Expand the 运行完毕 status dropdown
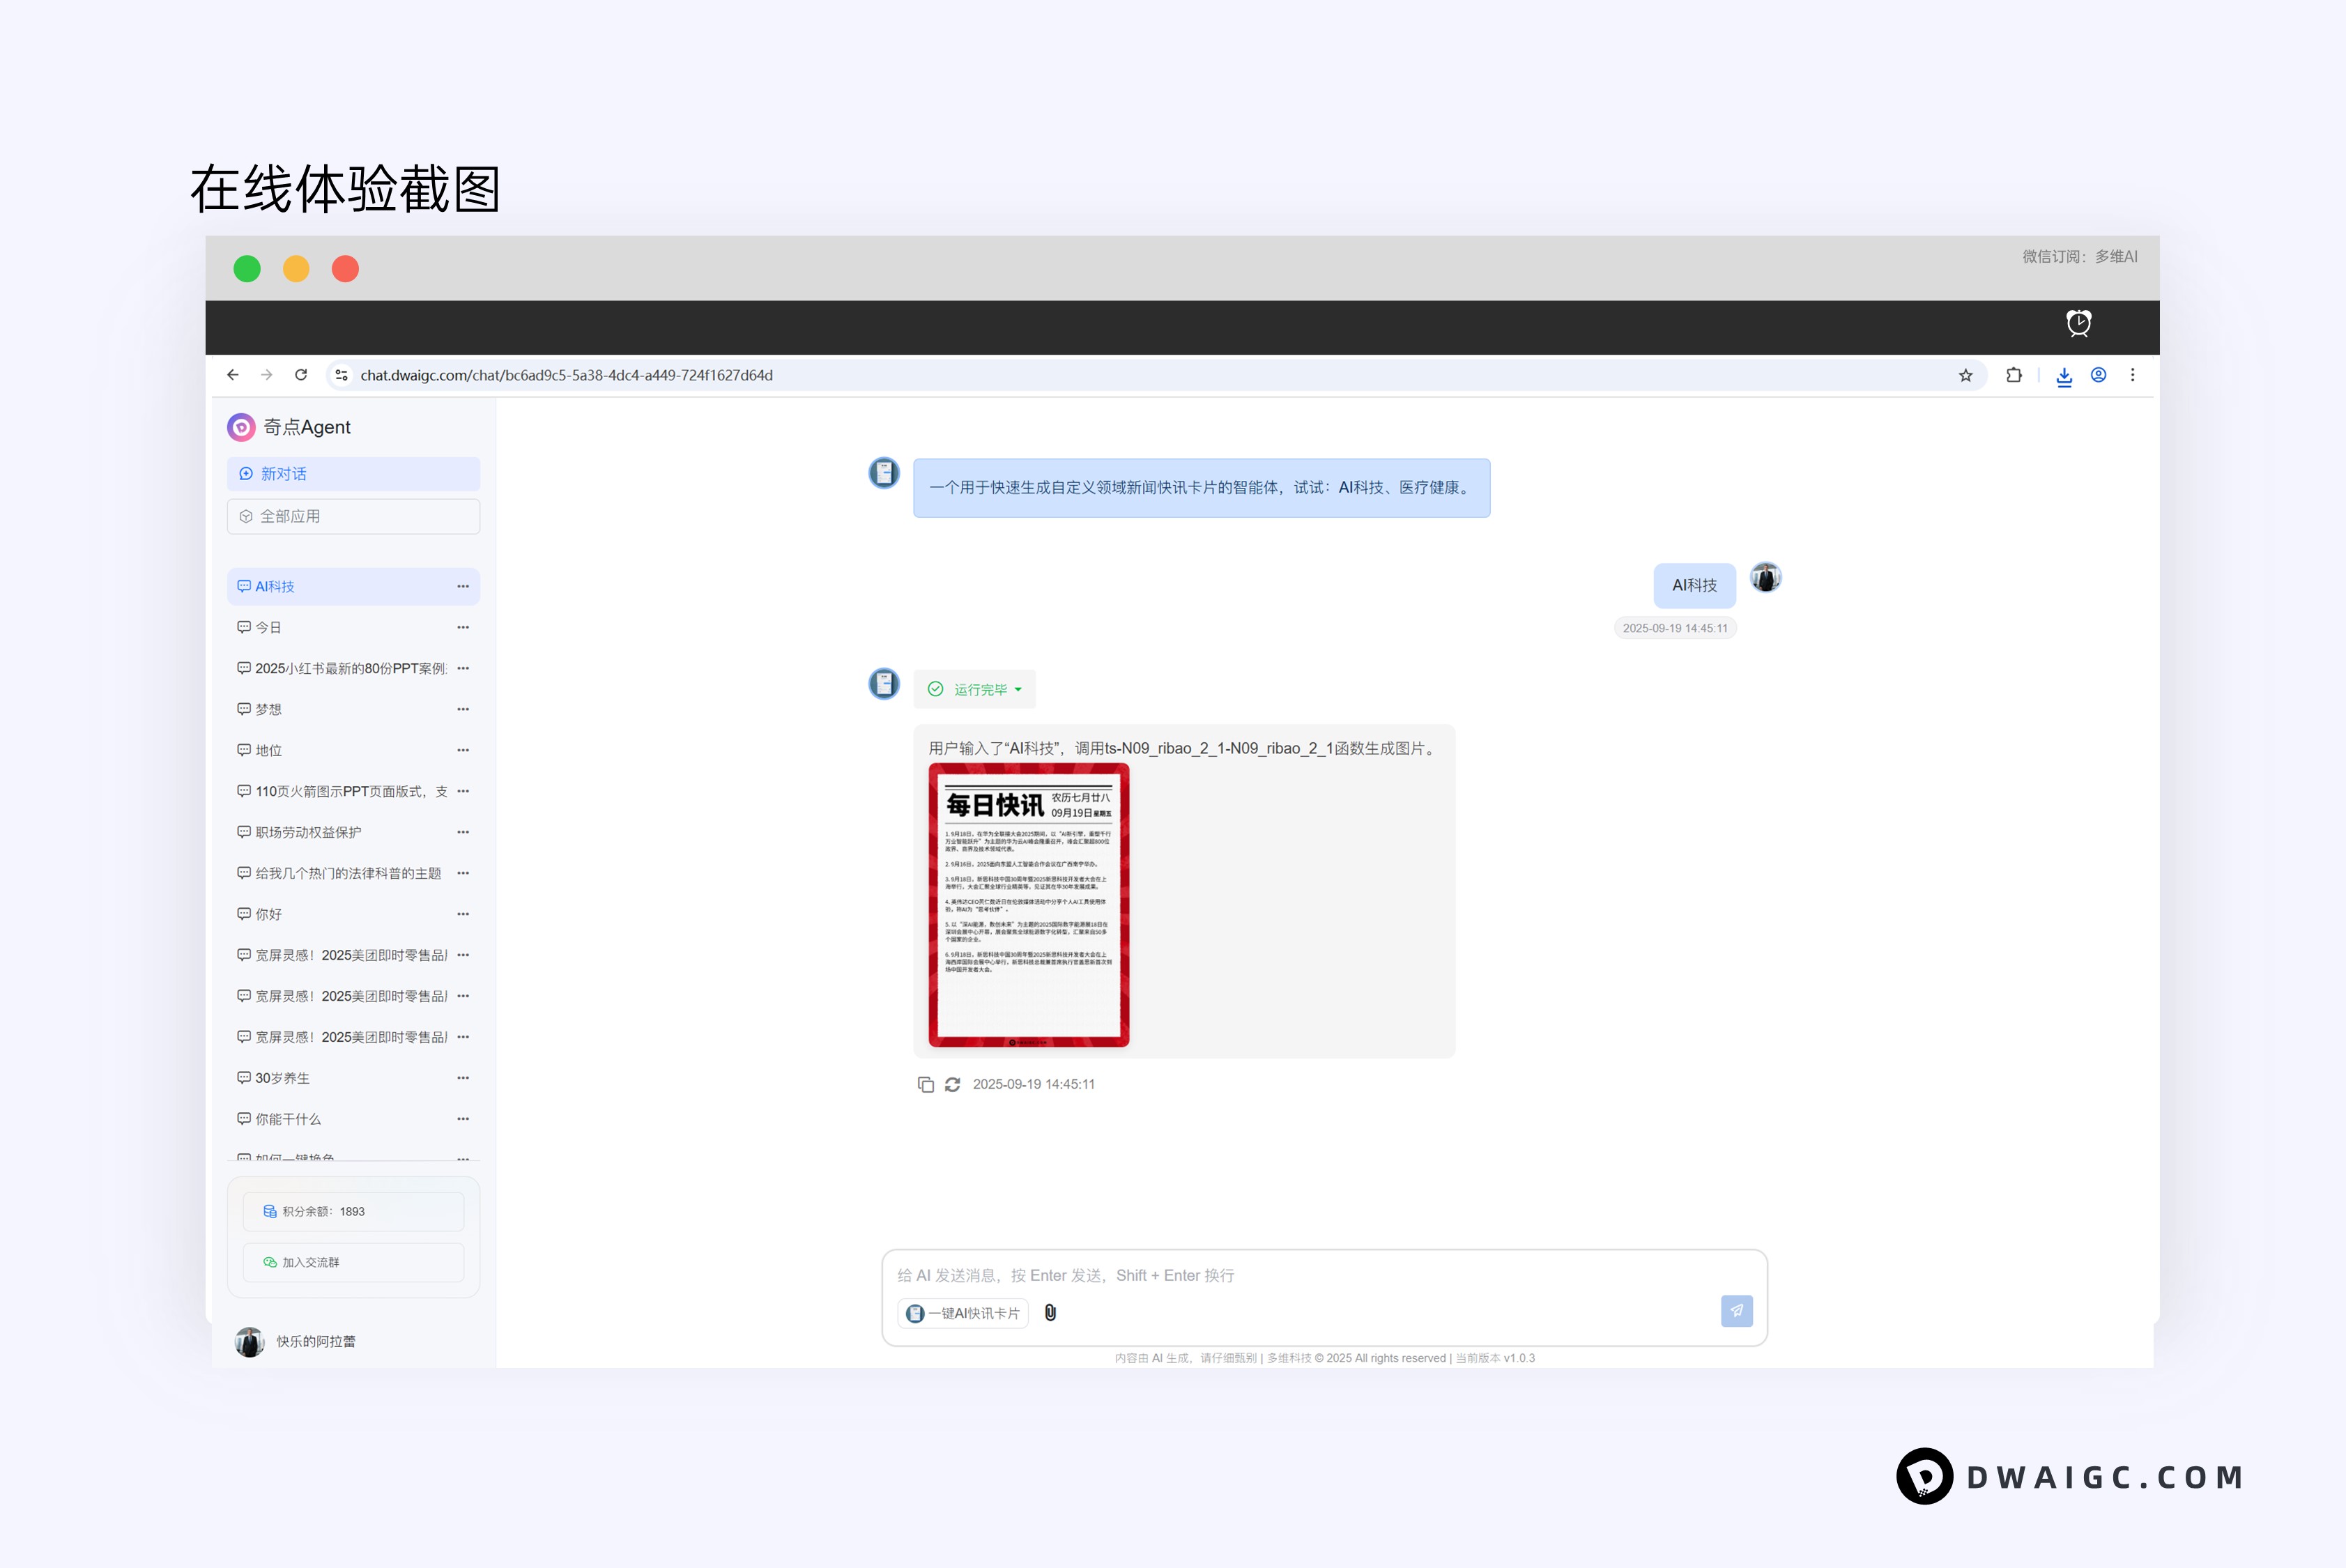This screenshot has width=2346, height=1568. 1018,689
